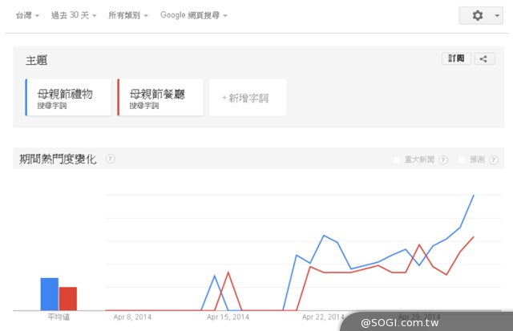Click the red average bar
Image resolution: width=513 pixels, height=331 pixels.
[68, 297]
